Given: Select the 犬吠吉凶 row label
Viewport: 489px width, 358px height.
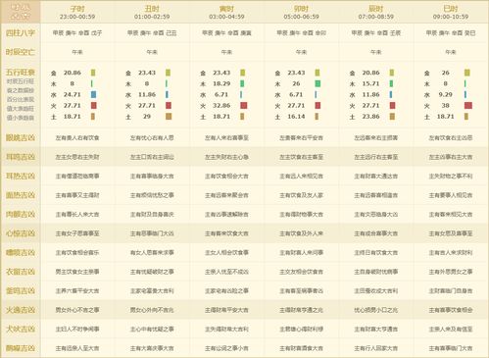Looking at the screenshot, I should point(21,329).
